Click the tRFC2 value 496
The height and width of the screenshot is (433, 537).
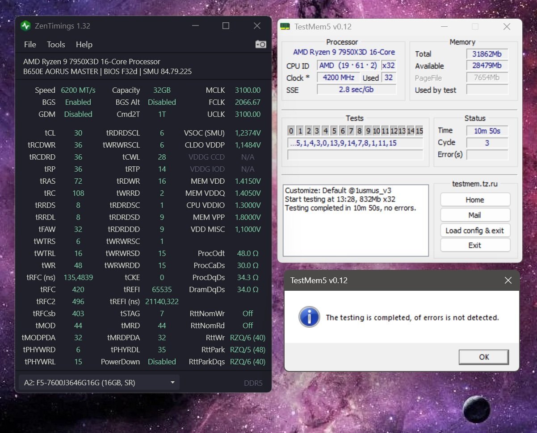[78, 301]
